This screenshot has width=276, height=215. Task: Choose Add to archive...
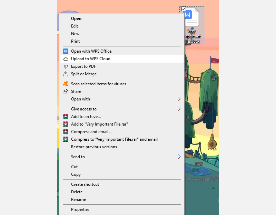122,117
